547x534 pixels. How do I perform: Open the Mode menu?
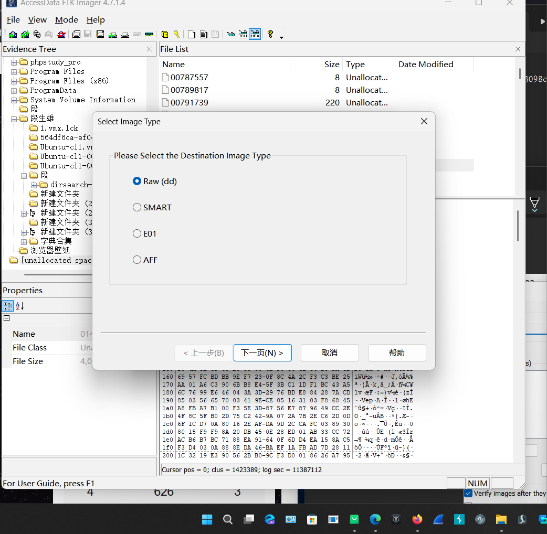coord(67,20)
